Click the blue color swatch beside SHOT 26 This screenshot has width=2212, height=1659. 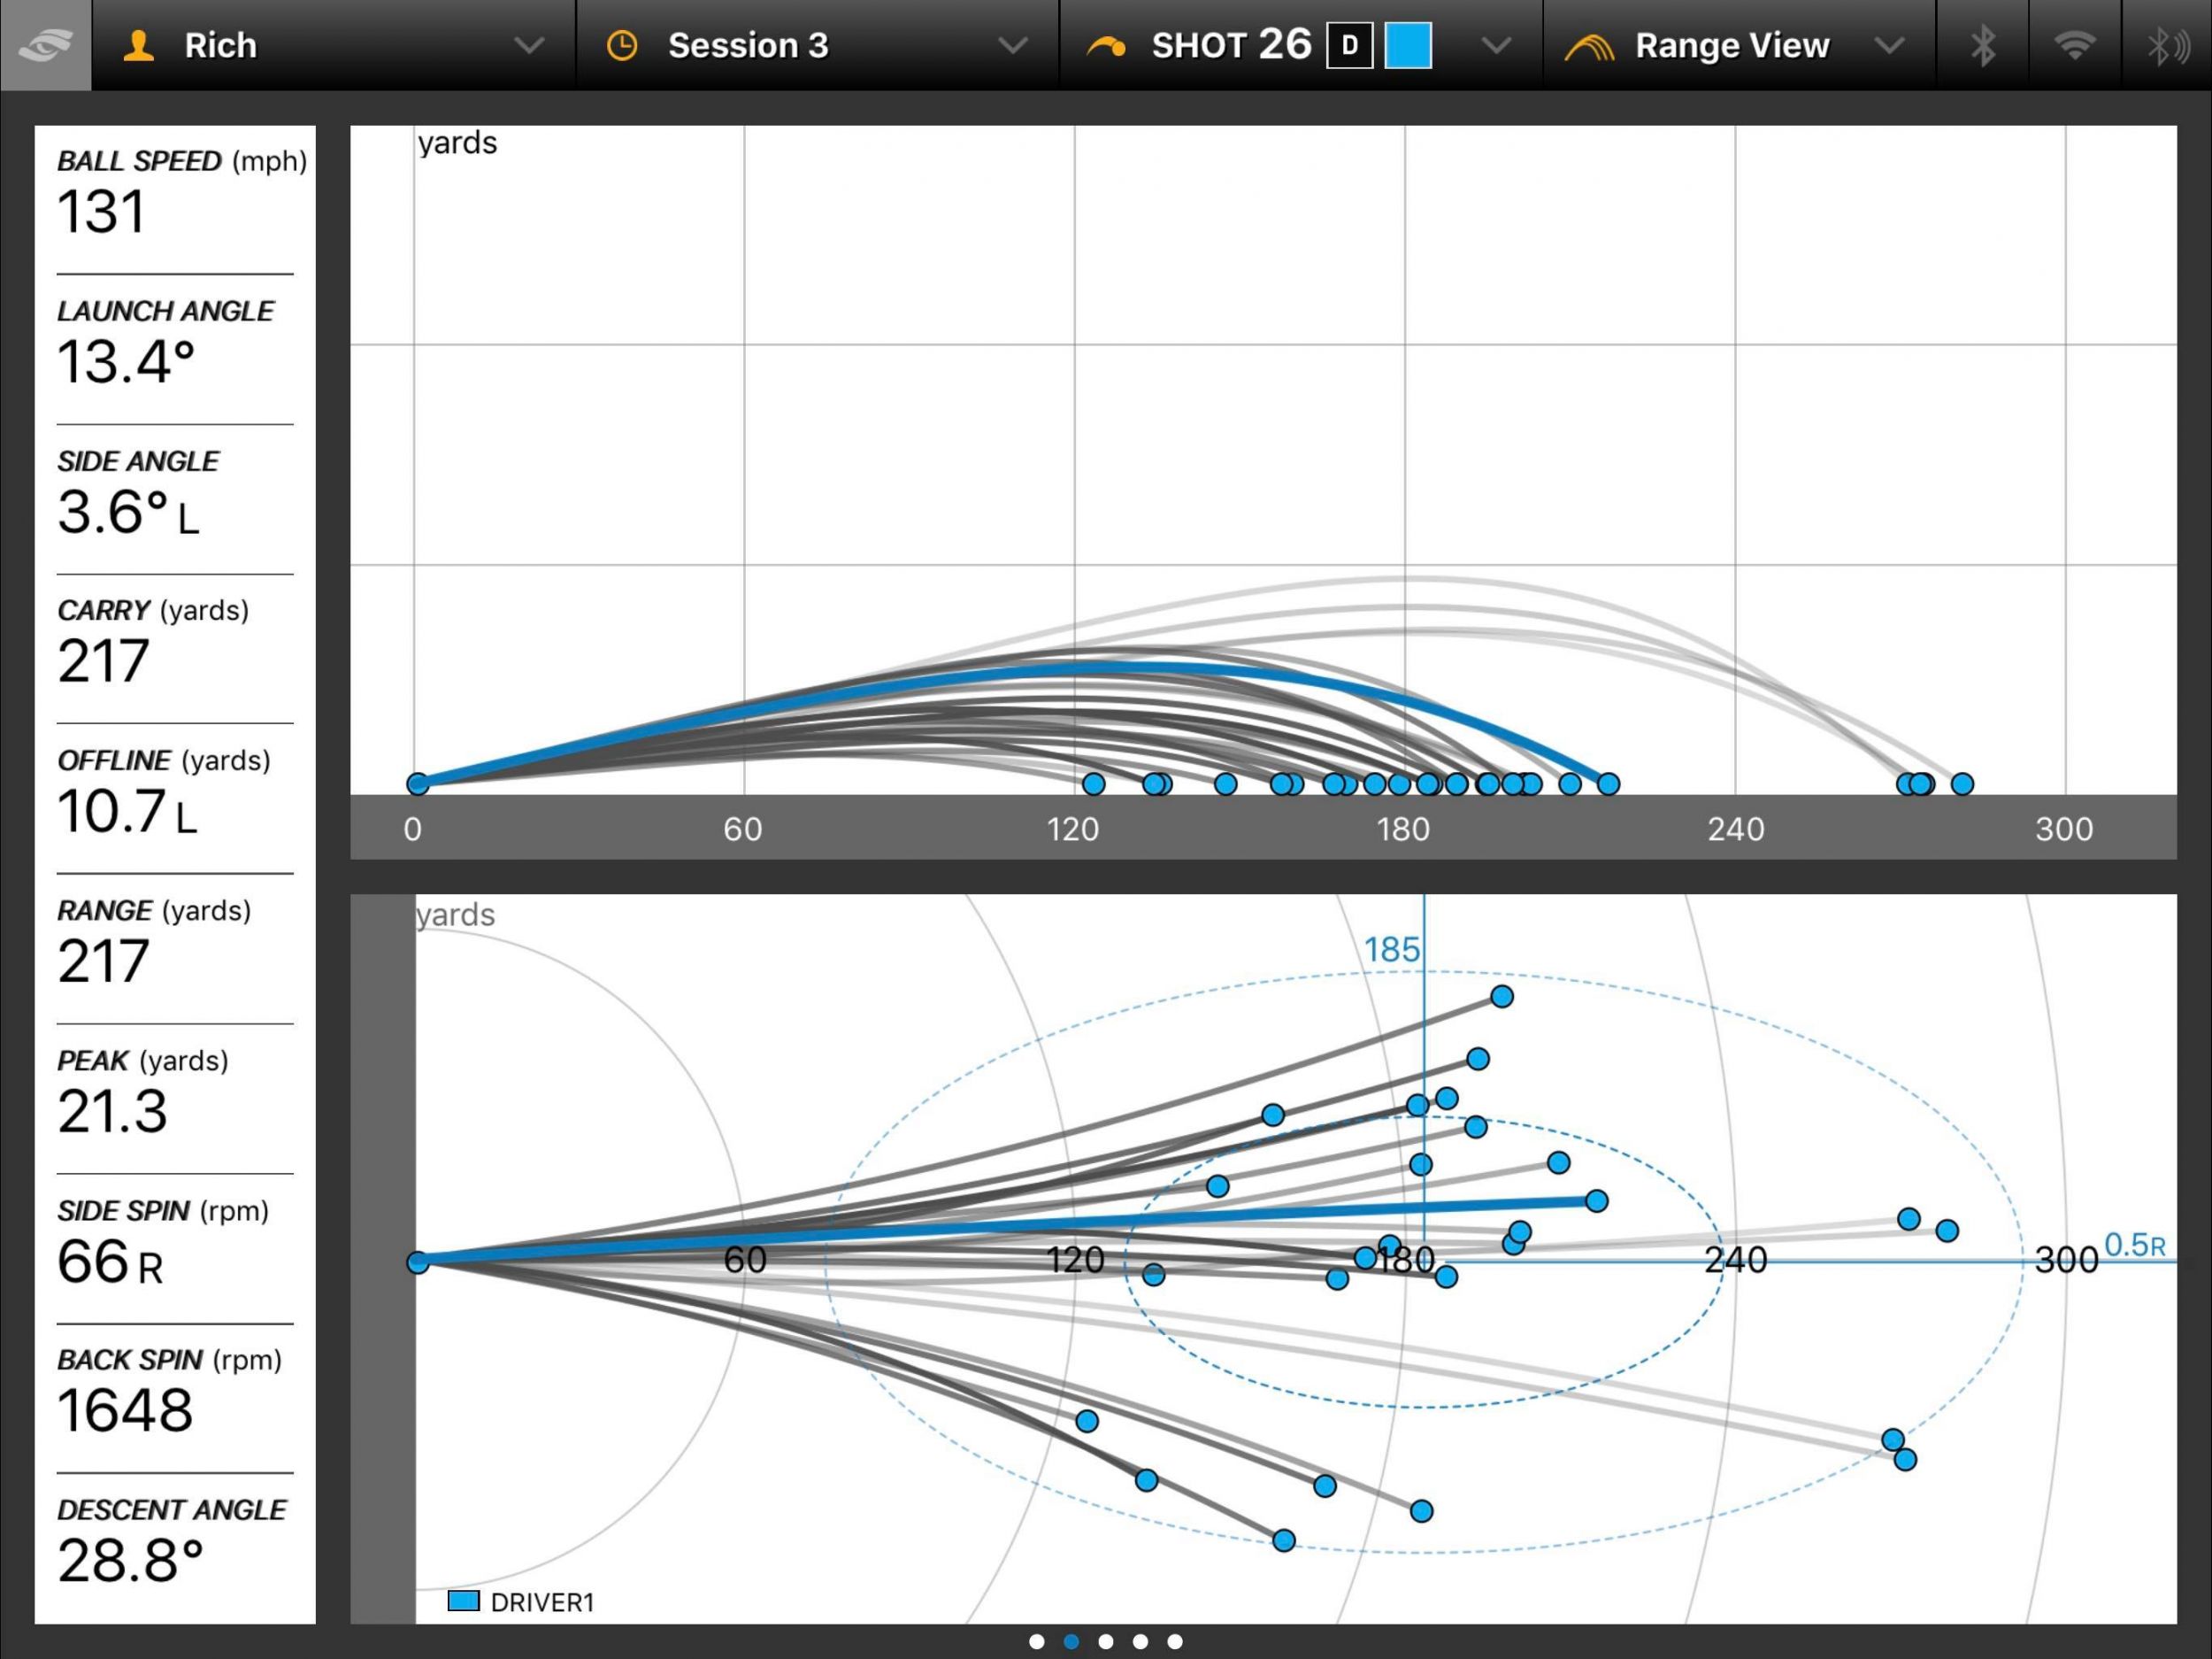(x=1408, y=45)
